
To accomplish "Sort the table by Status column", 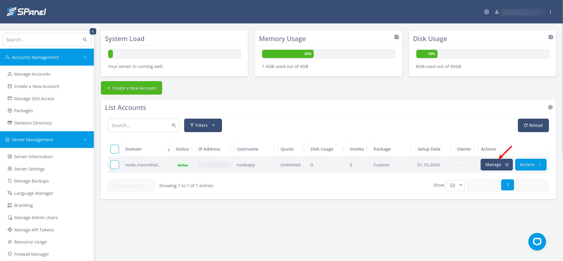I will [x=184, y=149].
